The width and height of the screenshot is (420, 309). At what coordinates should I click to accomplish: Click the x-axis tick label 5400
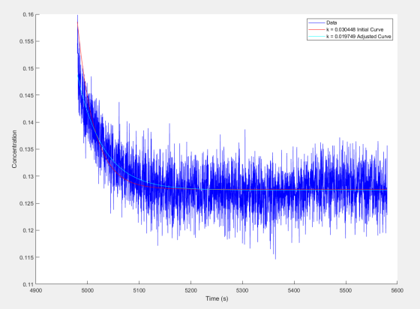coord(294,290)
